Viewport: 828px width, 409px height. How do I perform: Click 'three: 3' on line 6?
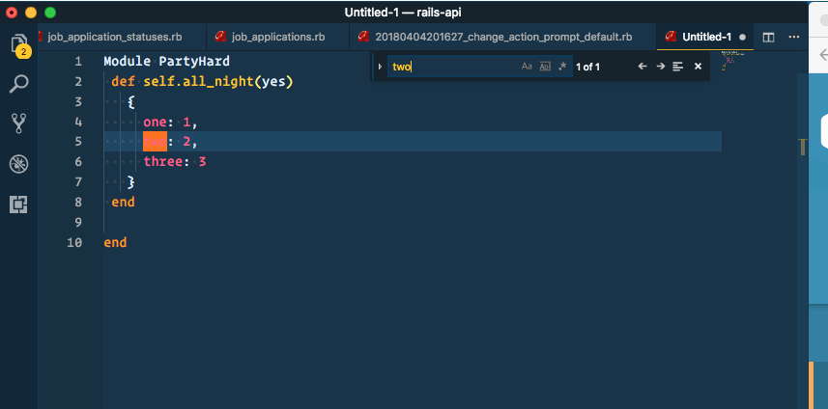click(x=175, y=162)
